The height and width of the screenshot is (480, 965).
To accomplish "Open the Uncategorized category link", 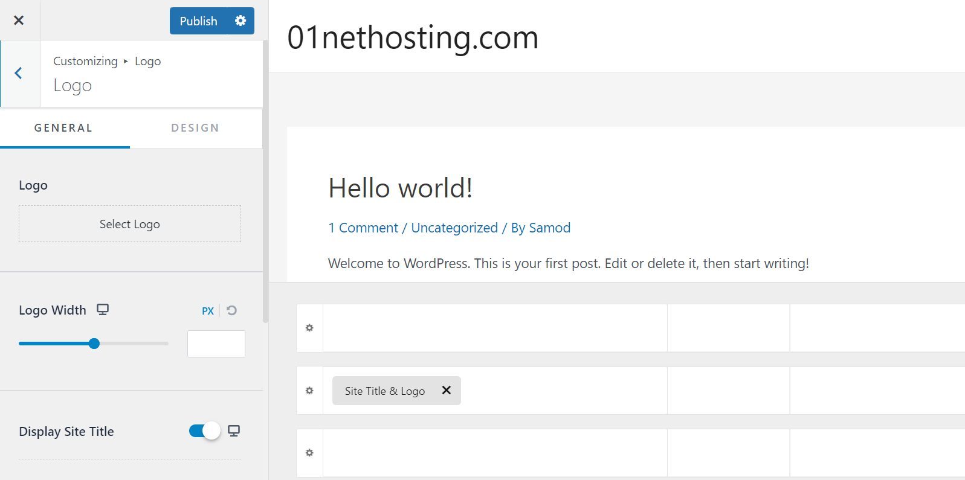I will click(454, 228).
